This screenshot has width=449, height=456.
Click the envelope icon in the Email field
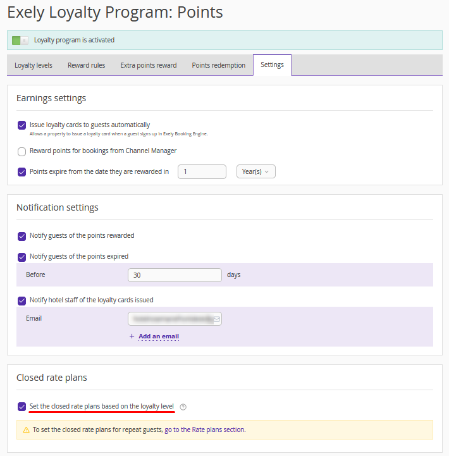pos(217,319)
